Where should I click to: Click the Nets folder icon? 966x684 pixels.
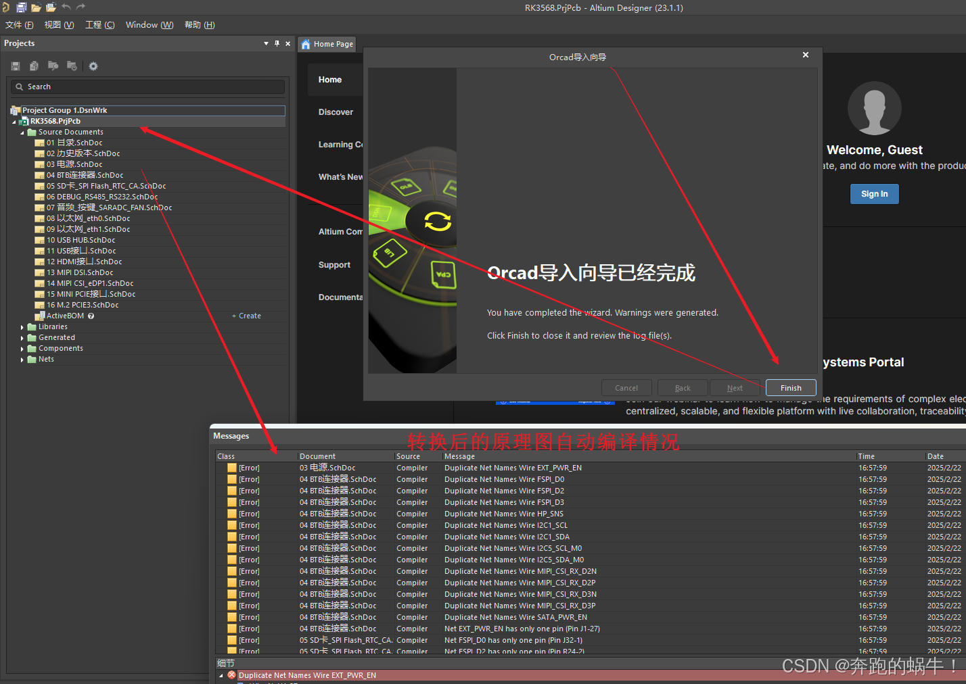[x=32, y=360]
